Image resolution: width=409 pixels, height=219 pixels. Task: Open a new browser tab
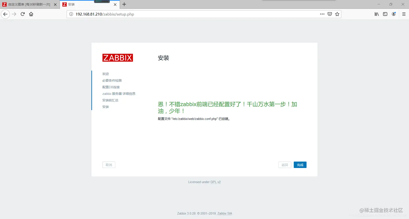124,4
